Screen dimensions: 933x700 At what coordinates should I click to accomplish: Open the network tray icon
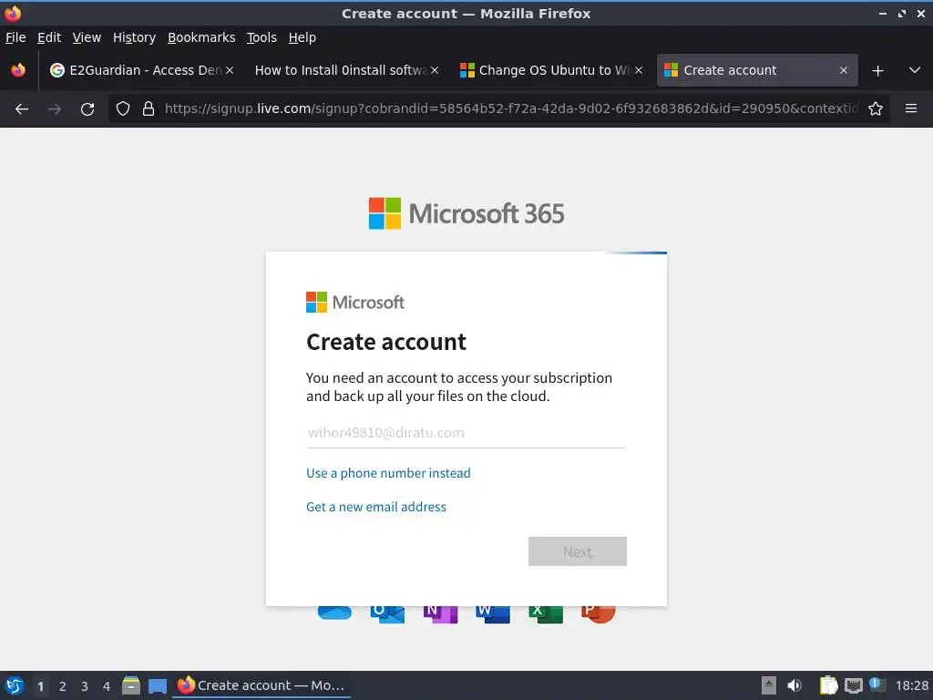click(853, 685)
